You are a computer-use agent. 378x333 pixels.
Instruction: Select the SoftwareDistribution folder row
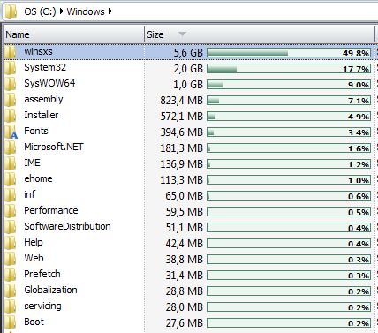[188, 227]
